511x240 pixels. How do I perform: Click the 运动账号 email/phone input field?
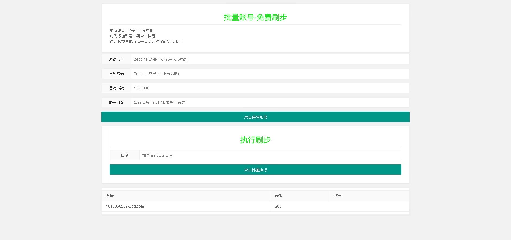(x=270, y=59)
